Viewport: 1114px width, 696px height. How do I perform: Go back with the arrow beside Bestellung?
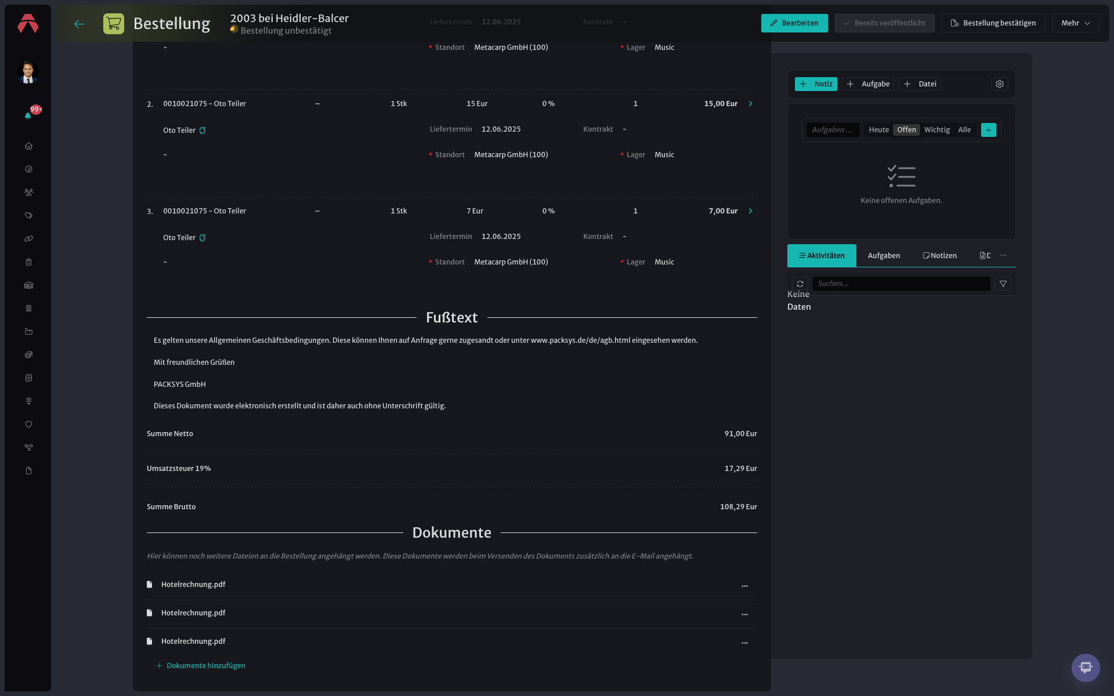click(79, 24)
